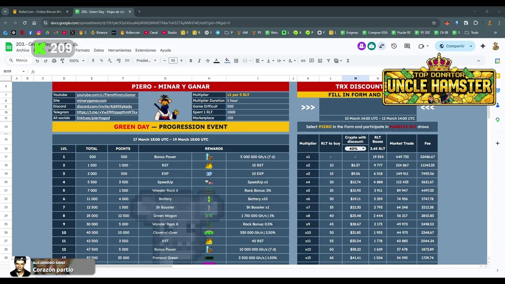Open Chrome extensions puzzle icon
Viewport: 505px width, 284px height.
coord(476,23)
